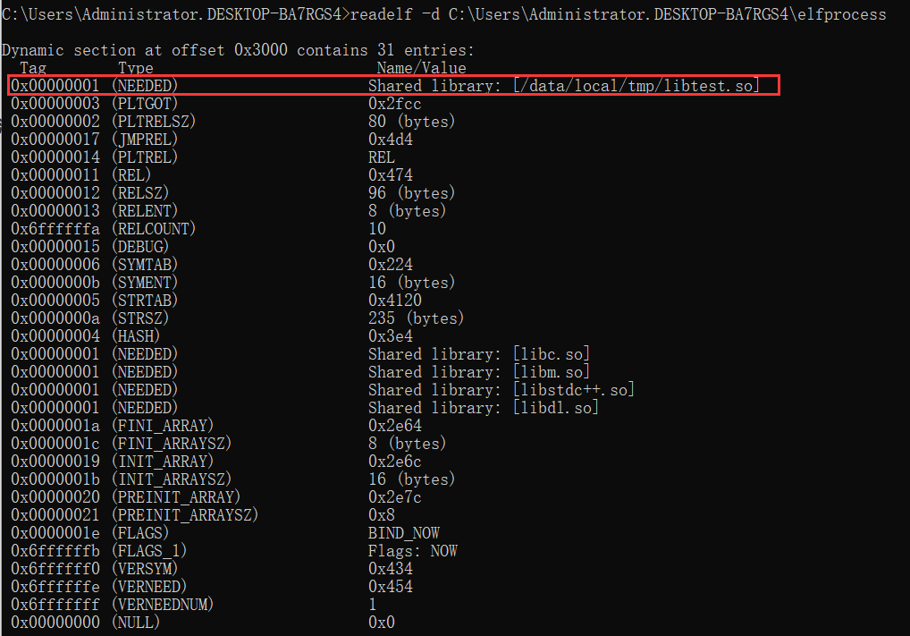910x636 pixels.
Task: Click the [libdl.so] shared library entry
Action: 556,408
